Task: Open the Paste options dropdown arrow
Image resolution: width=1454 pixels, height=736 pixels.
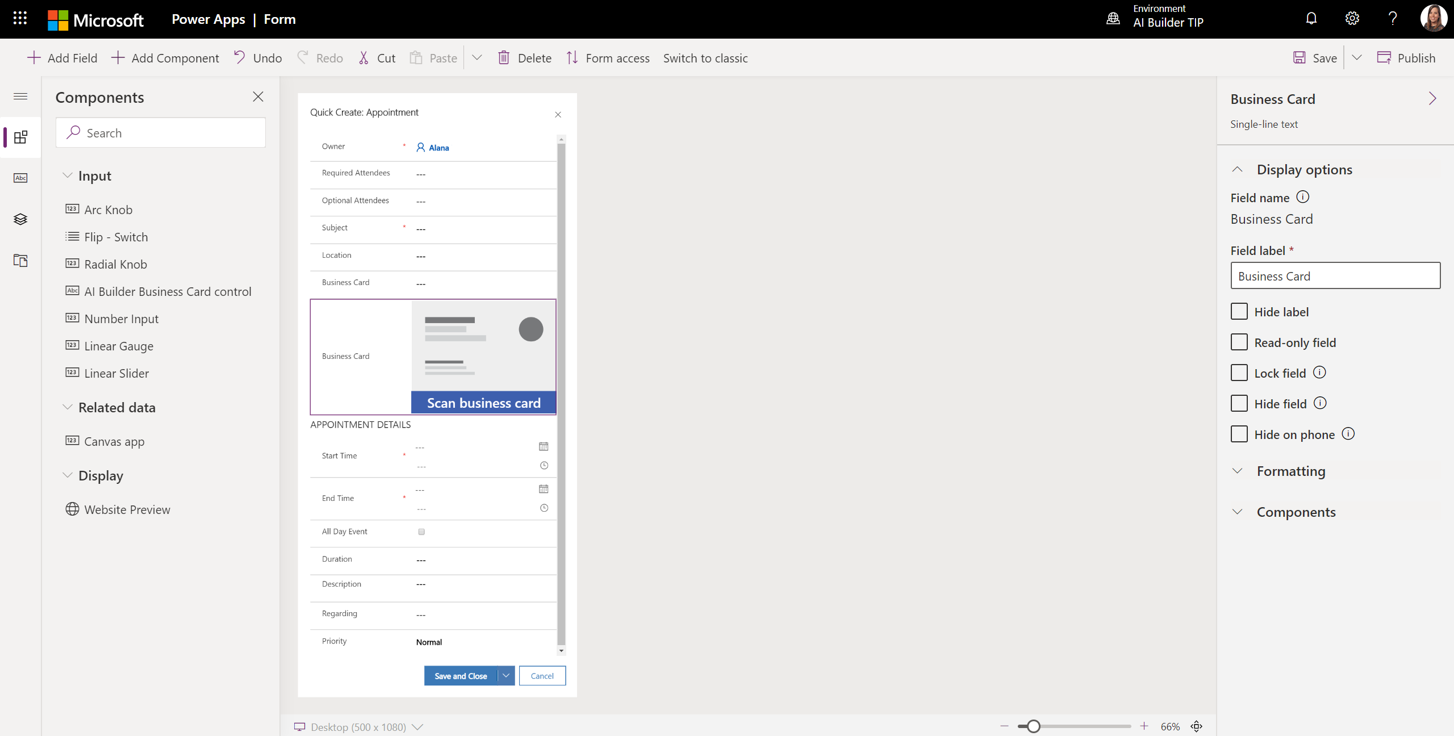Action: (477, 58)
